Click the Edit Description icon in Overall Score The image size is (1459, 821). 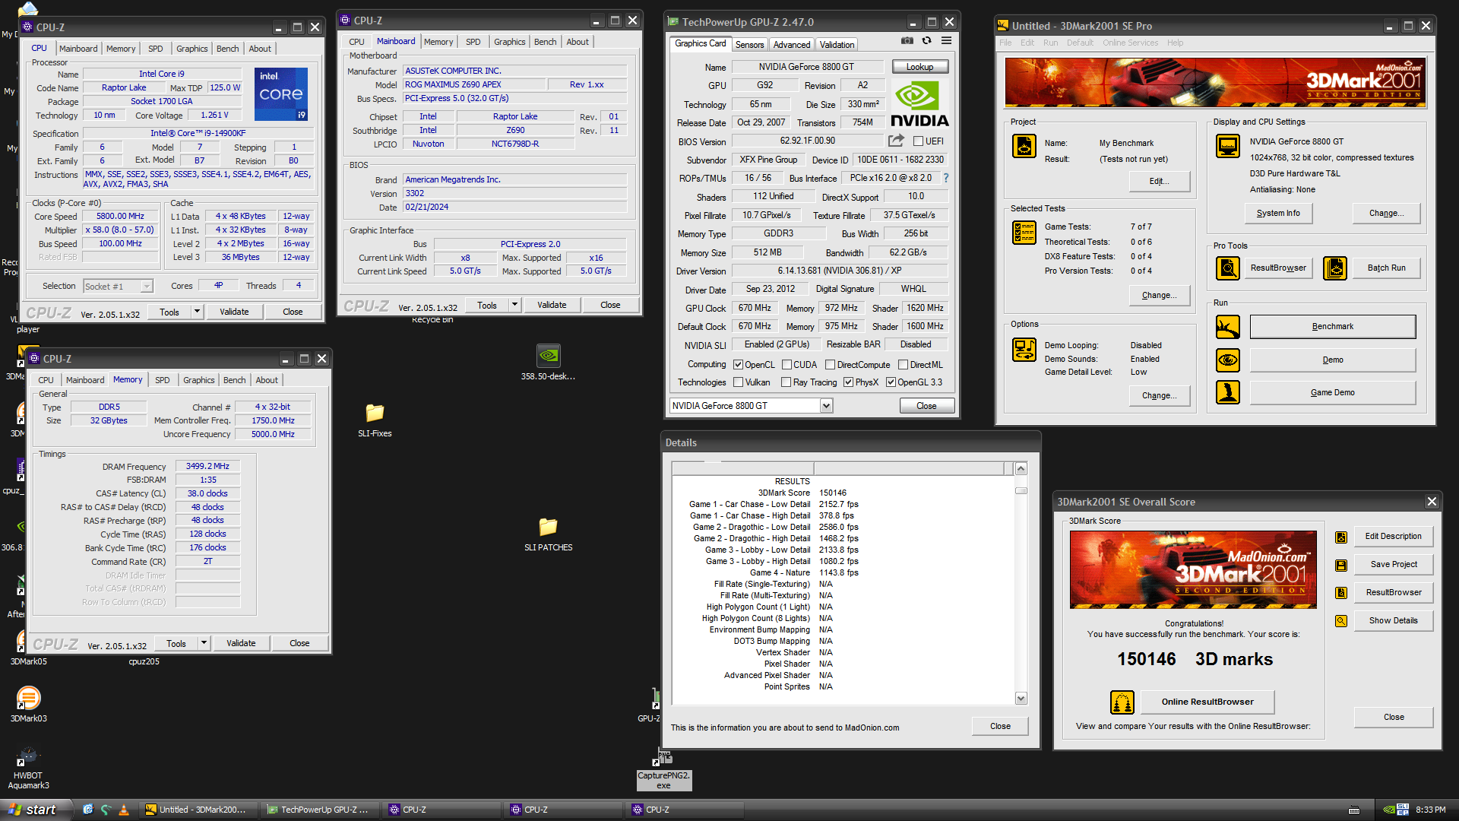coord(1341,537)
